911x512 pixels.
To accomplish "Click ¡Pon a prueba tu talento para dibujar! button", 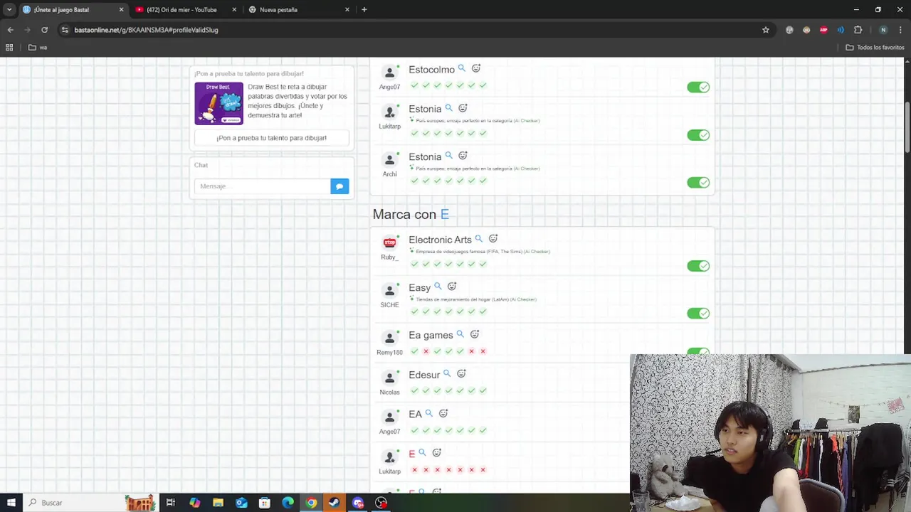I will click(x=271, y=138).
